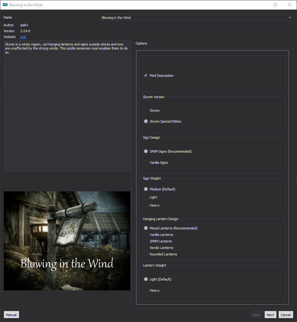Choose Vanilla Lanterns design
The image size is (297, 322).
(146, 234)
